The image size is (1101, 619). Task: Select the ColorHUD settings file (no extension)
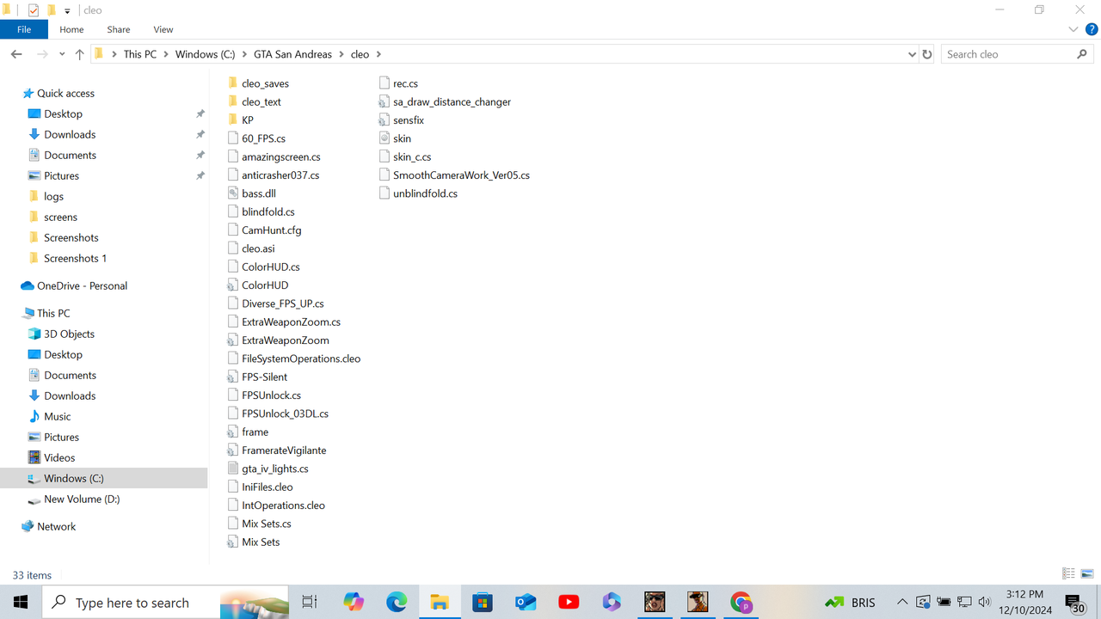257,285
